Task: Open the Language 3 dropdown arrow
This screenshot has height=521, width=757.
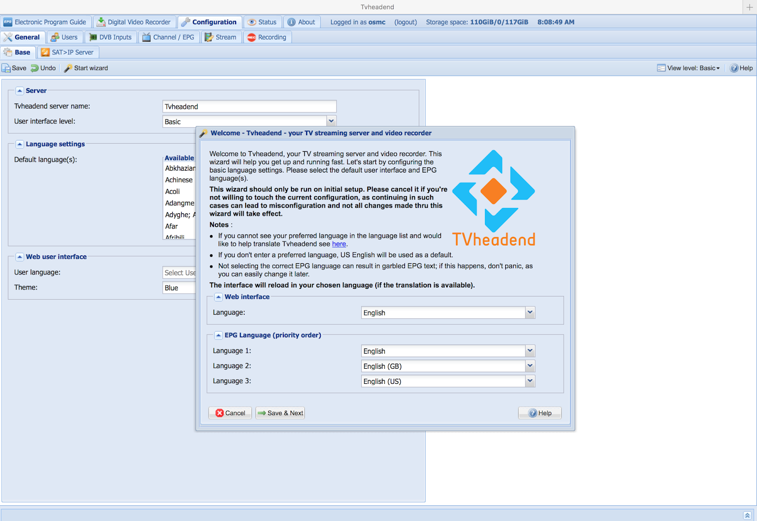Action: click(x=530, y=381)
